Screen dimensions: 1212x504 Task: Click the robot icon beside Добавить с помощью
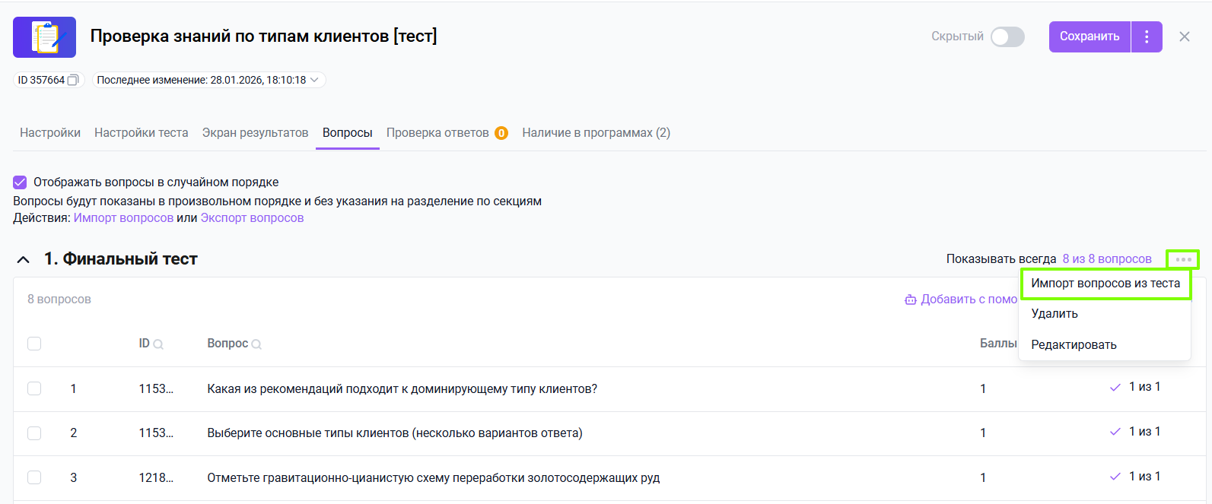[x=911, y=300]
